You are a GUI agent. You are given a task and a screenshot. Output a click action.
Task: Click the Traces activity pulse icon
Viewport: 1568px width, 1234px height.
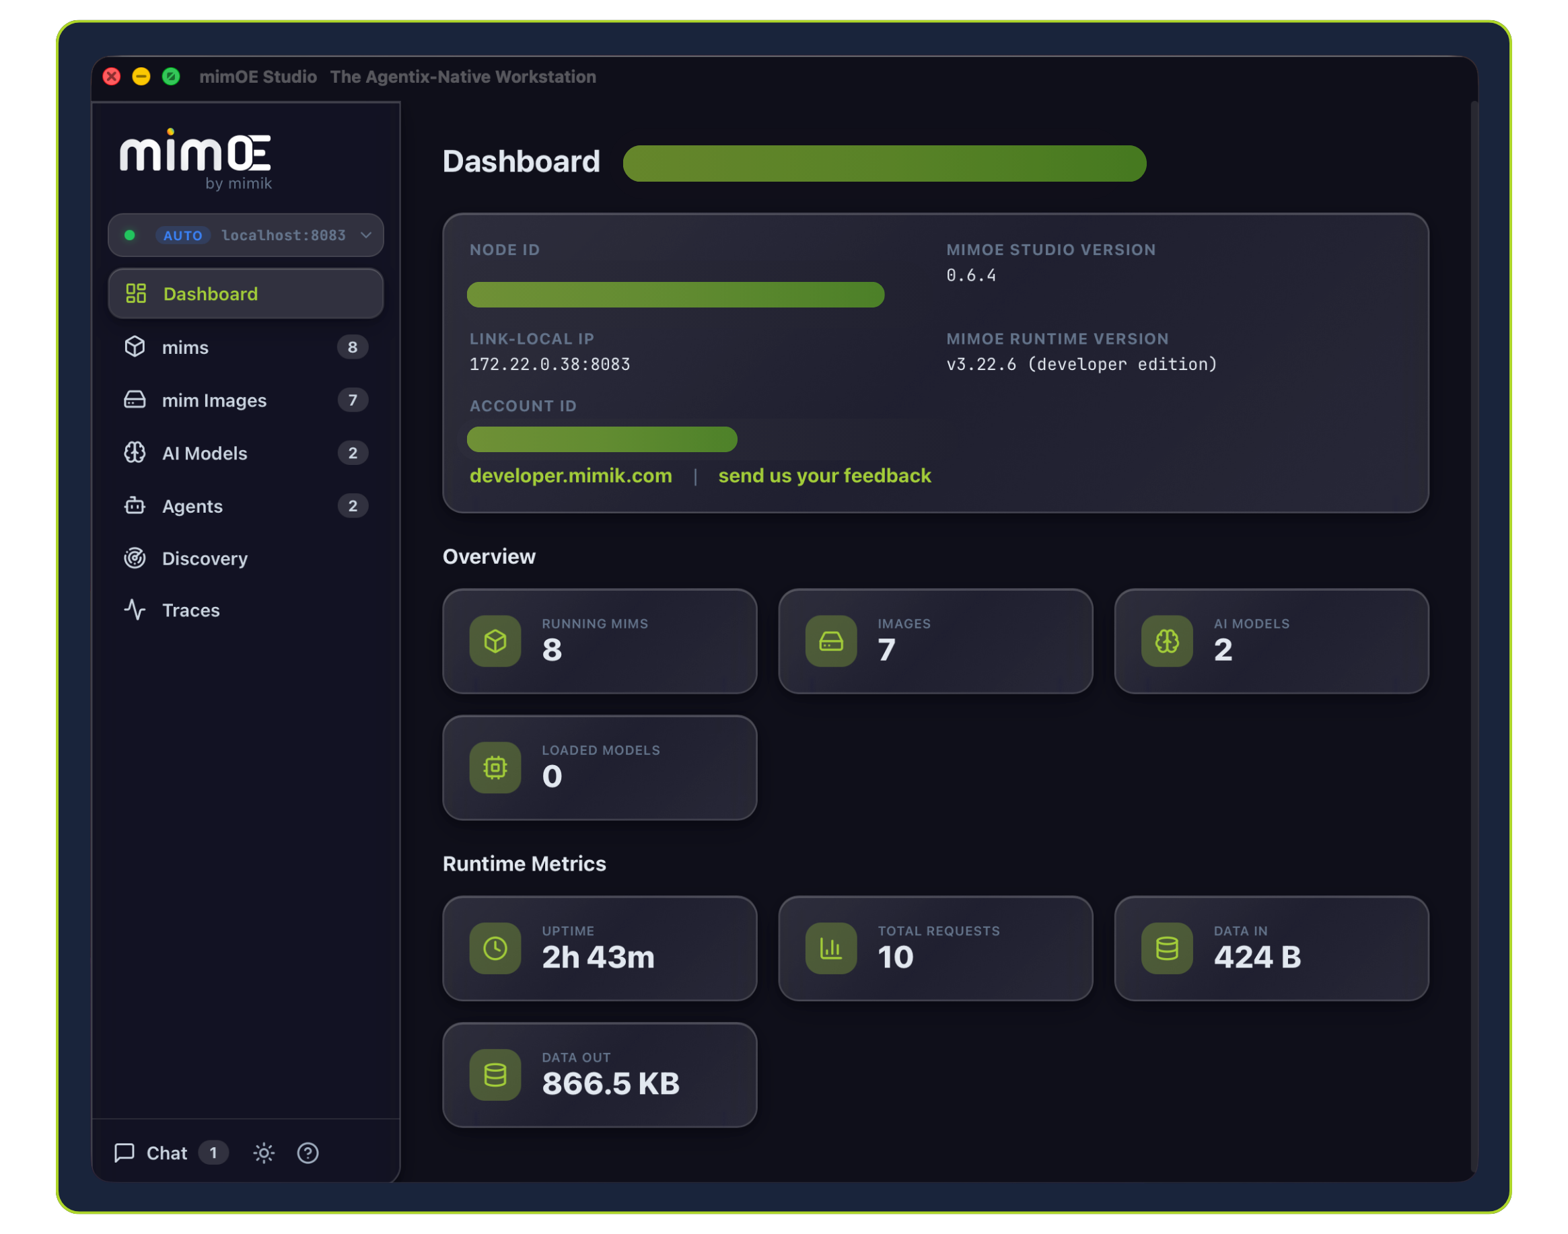135,610
